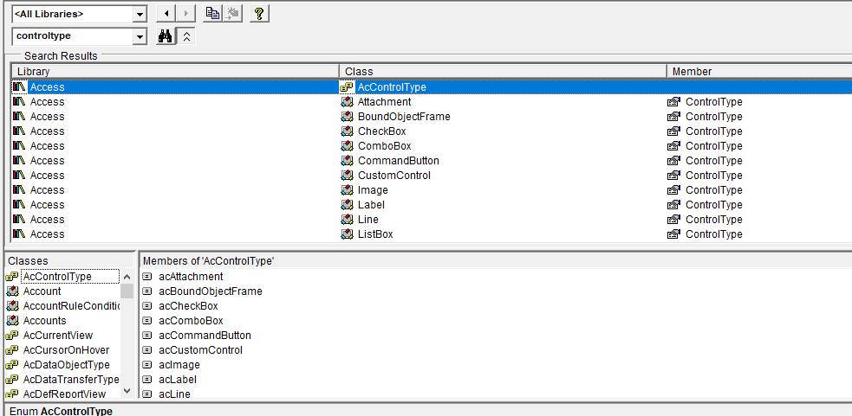Select AccountRuleCondition in Classes list

(71, 306)
